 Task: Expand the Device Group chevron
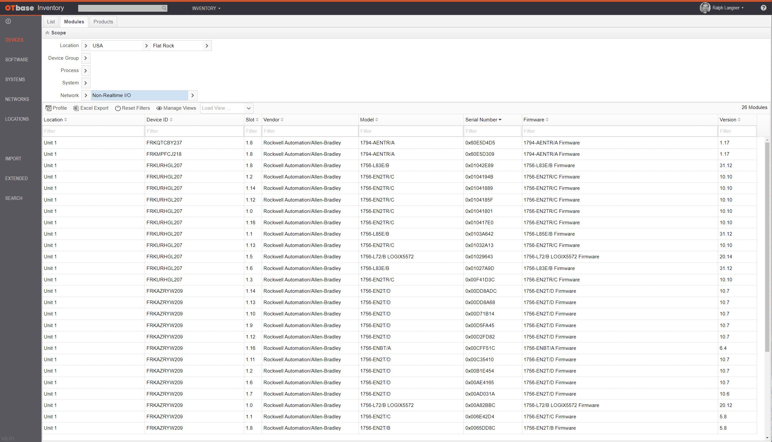click(86, 58)
